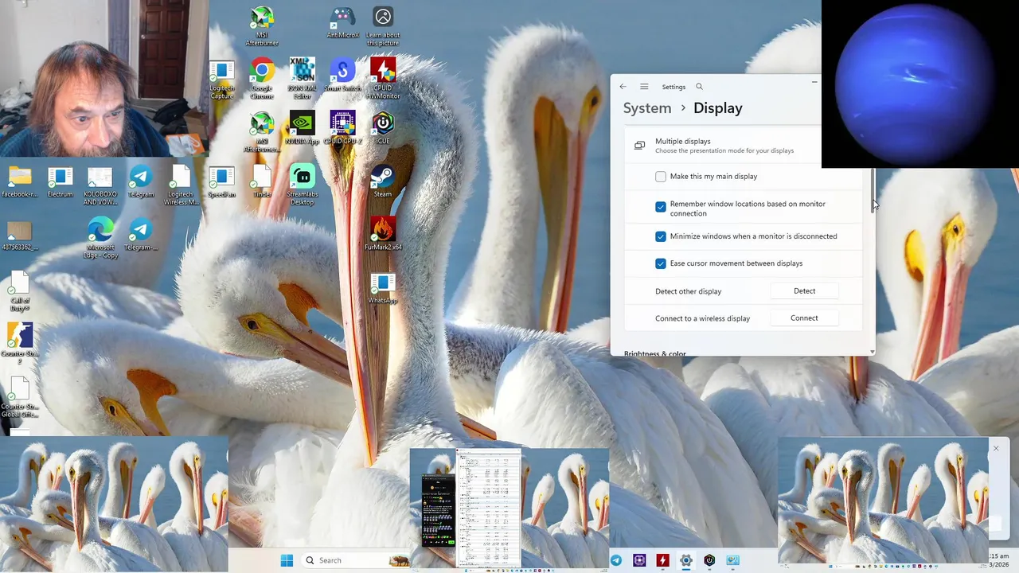Select Tinder file icon on desktop

click(262, 181)
